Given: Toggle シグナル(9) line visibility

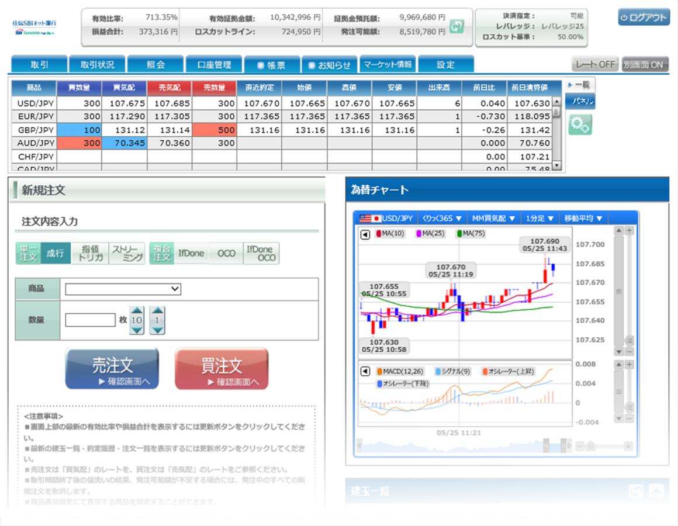Looking at the screenshot, I should point(453,371).
